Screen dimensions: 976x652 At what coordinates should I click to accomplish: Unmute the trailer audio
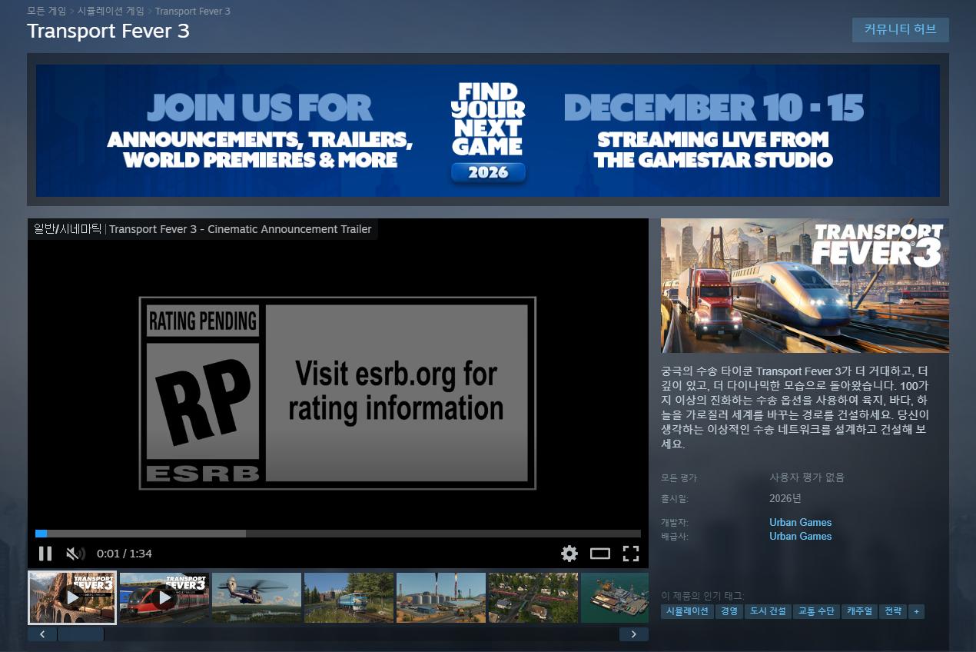(x=75, y=554)
